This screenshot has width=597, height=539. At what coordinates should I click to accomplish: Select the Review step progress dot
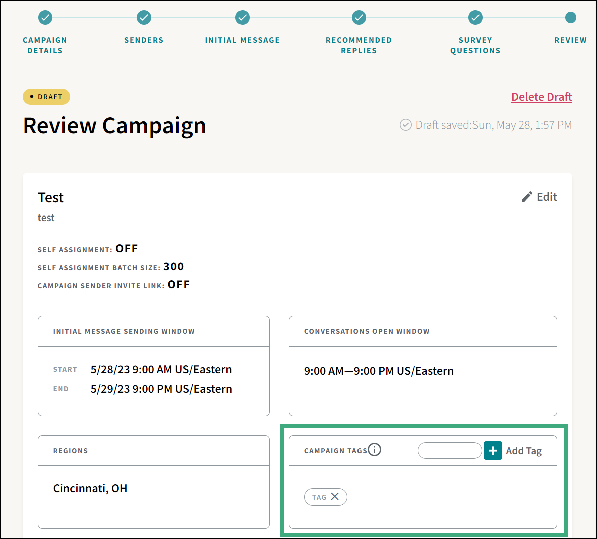point(571,17)
